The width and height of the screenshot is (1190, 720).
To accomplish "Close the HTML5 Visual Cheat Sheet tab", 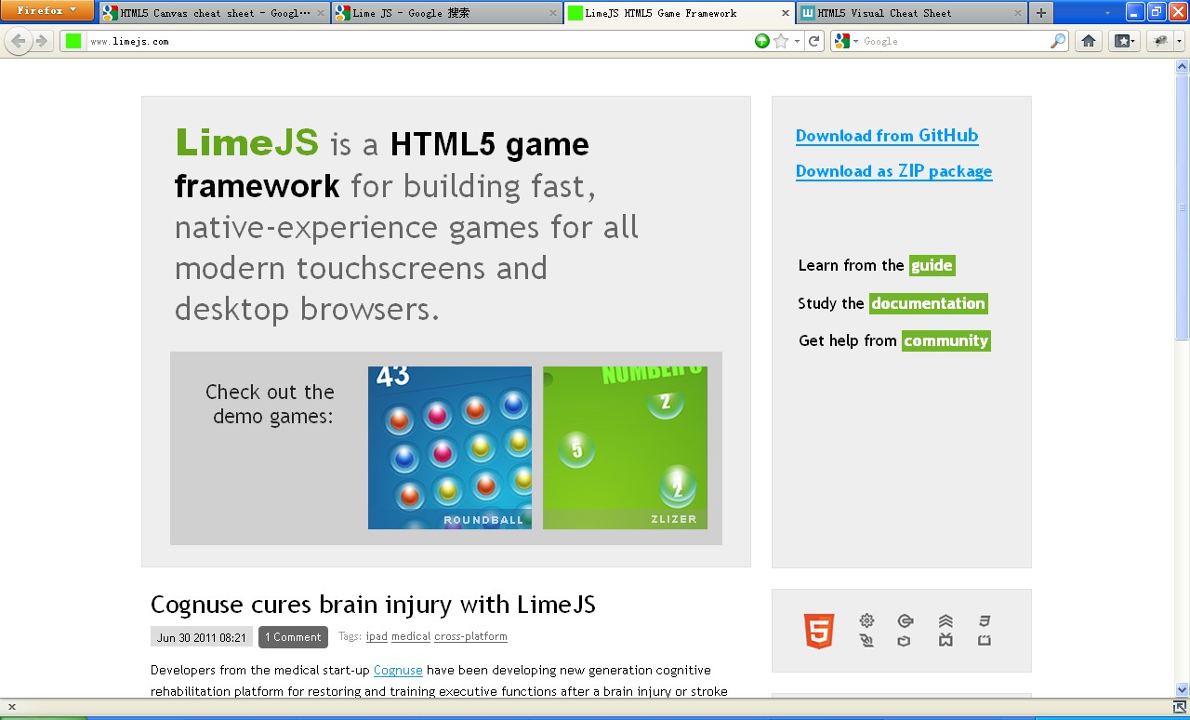I will point(1017,13).
